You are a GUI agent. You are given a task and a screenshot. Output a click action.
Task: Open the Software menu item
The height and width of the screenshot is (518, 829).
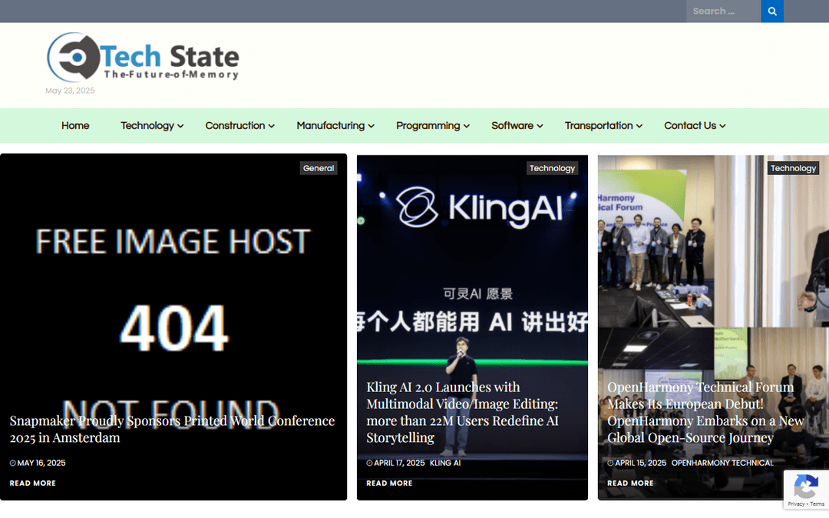coord(512,126)
